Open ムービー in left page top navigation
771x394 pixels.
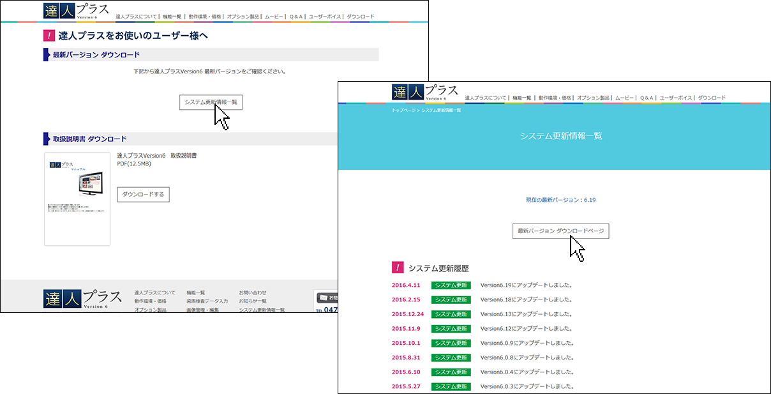[x=273, y=16]
